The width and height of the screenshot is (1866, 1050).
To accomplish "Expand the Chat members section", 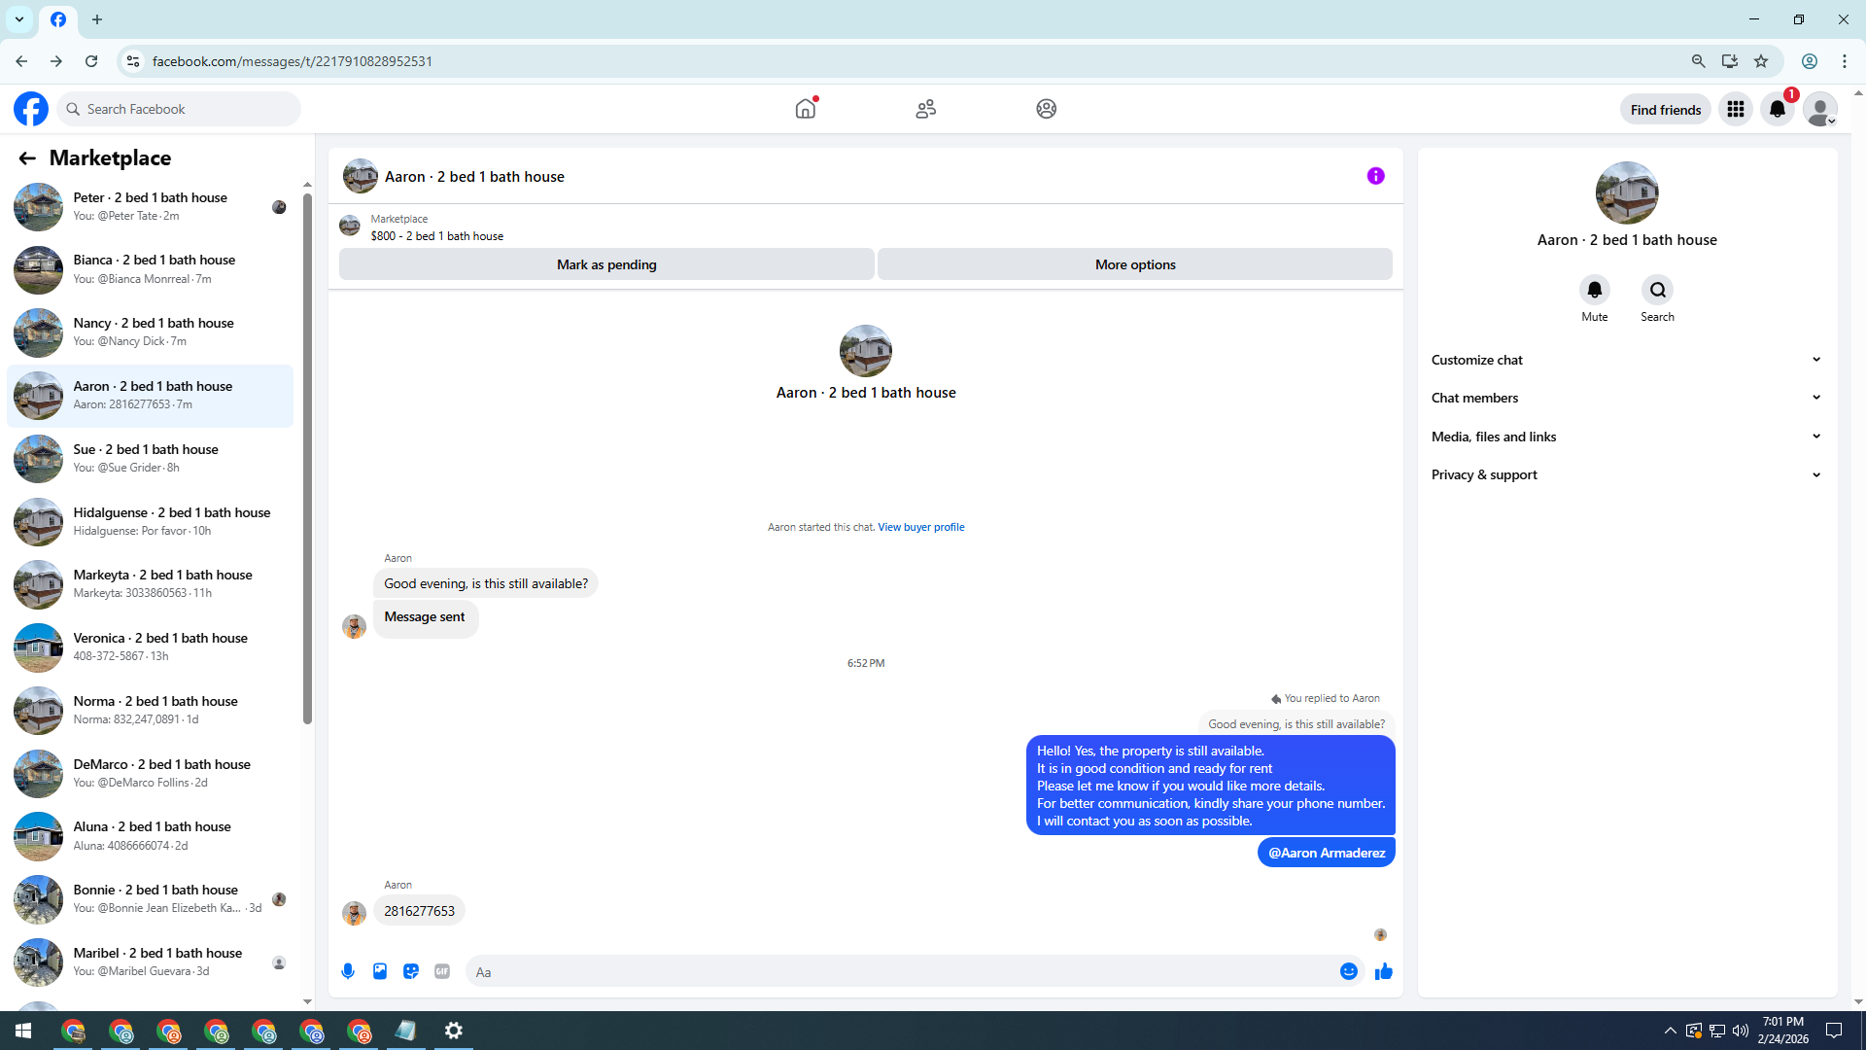I will (x=1625, y=398).
